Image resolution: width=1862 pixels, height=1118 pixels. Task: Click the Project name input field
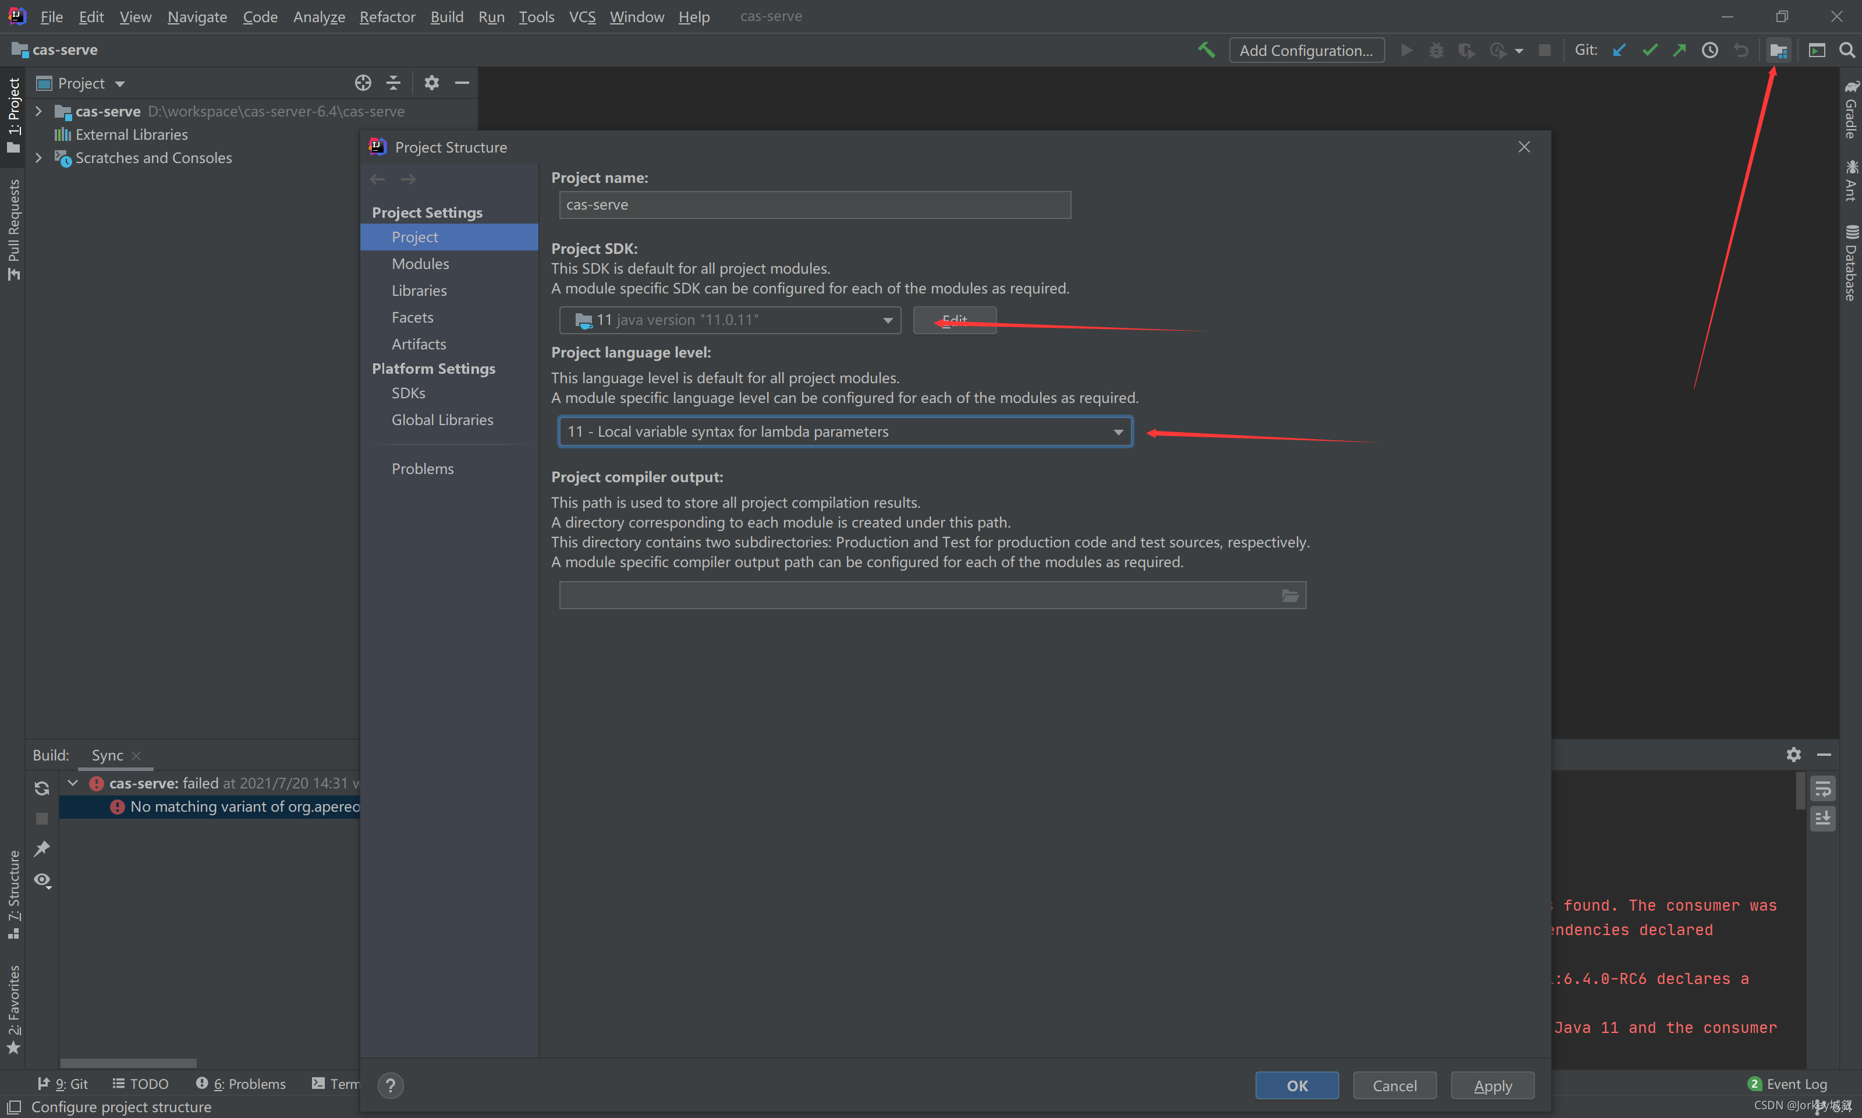(815, 205)
